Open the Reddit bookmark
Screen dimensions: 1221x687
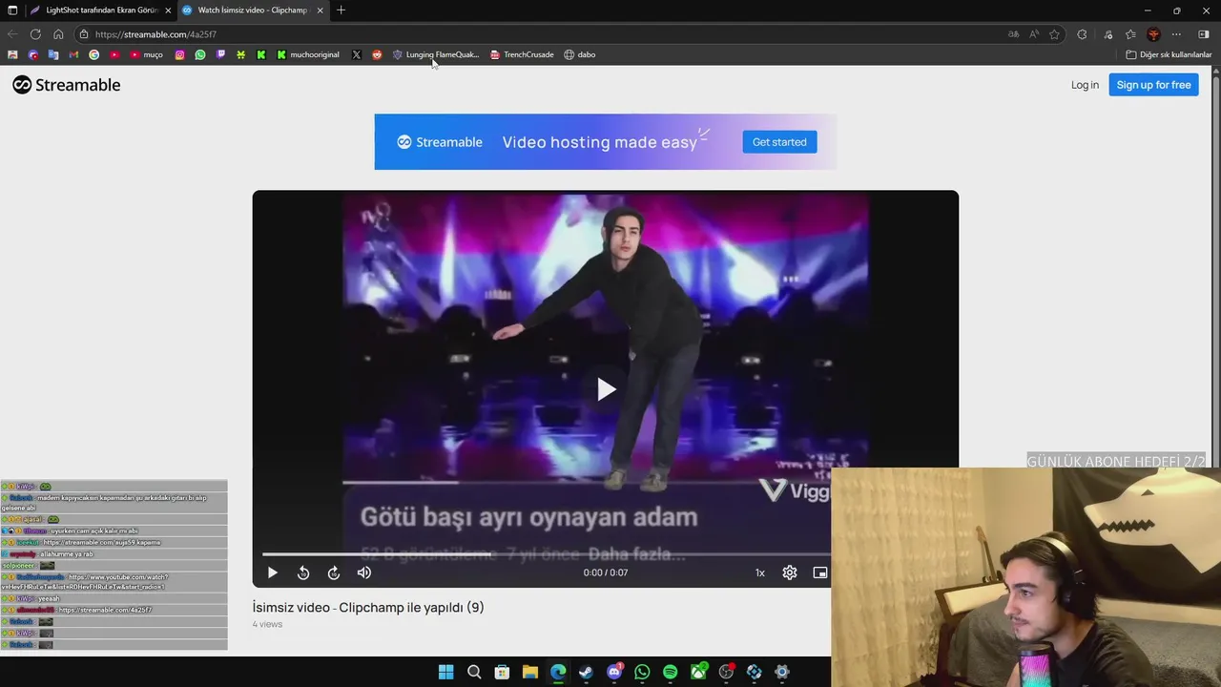coord(377,54)
